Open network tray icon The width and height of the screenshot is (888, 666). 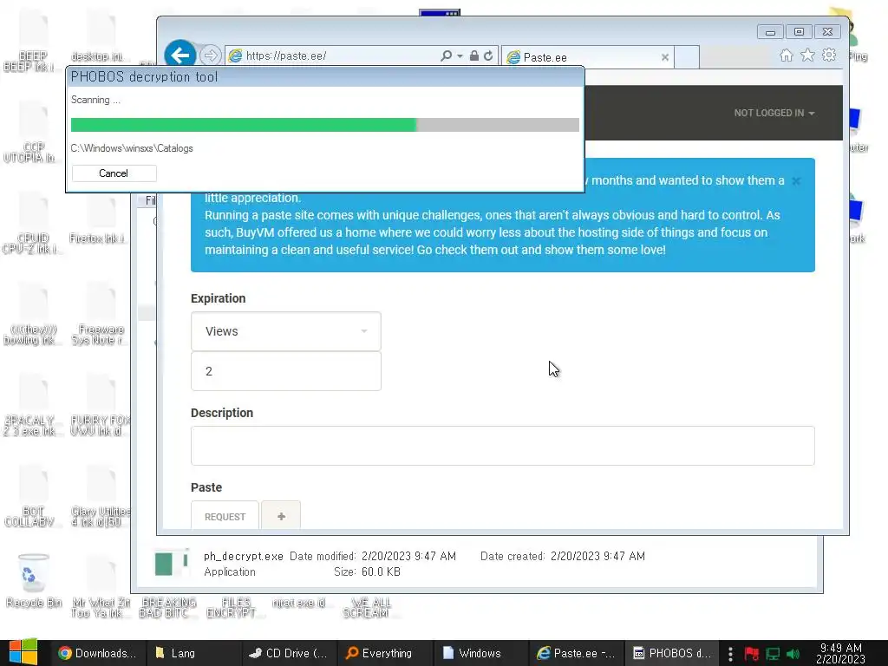[x=773, y=654]
